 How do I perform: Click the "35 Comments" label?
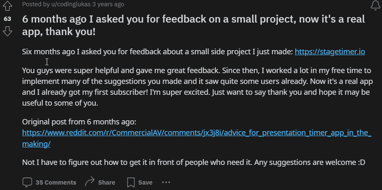pyautogui.click(x=56, y=182)
